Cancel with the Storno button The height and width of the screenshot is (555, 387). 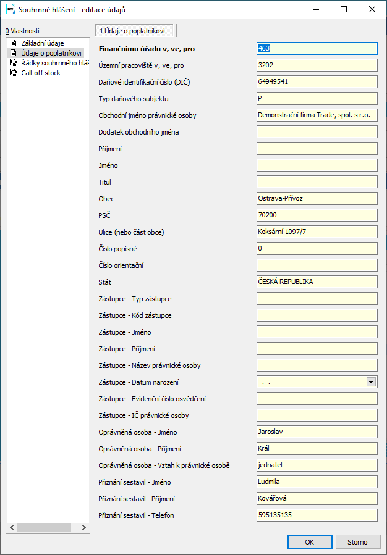[357, 542]
